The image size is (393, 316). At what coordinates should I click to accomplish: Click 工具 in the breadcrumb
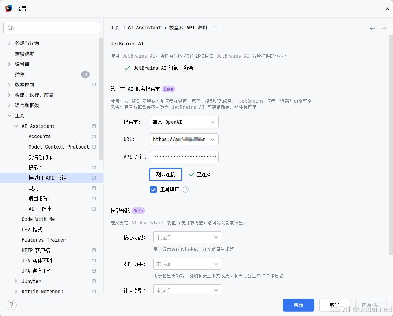coord(115,28)
